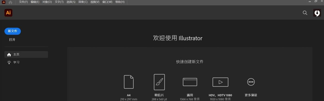Viewport: 324px width, 101px height.
Task: Open the 视图(V) menu
Action: pos(95,2)
